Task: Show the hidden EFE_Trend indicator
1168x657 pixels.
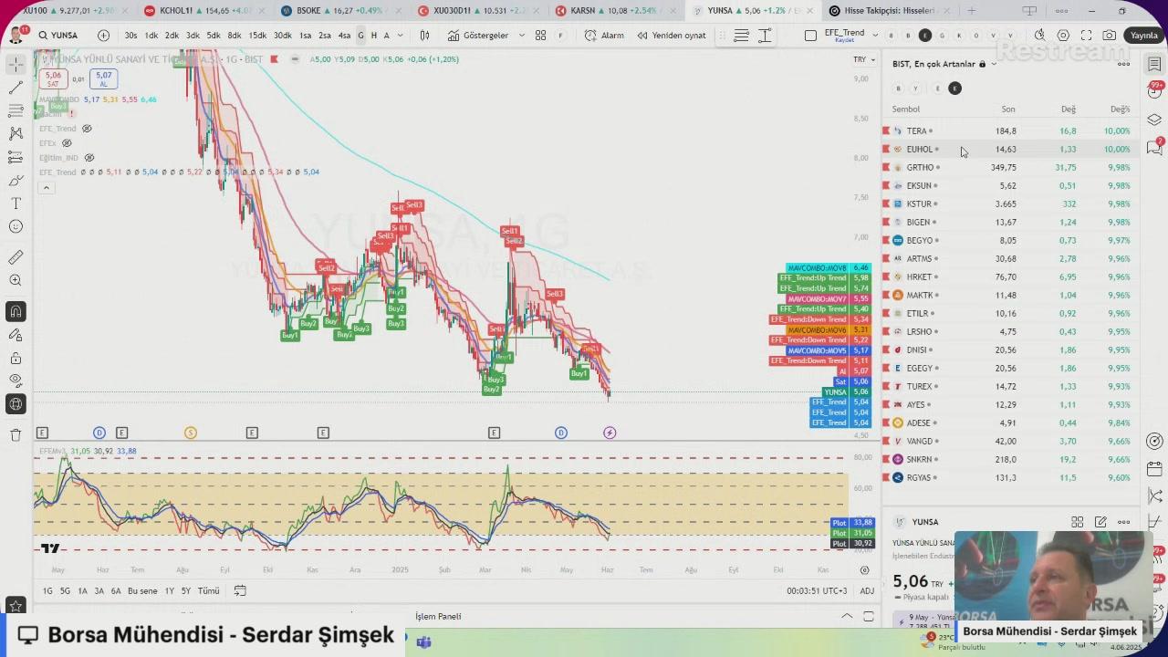Action: pos(88,129)
